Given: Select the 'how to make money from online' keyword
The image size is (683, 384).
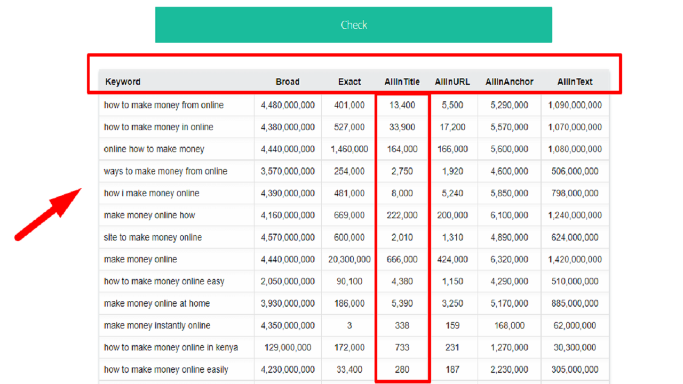Looking at the screenshot, I should click(x=164, y=105).
